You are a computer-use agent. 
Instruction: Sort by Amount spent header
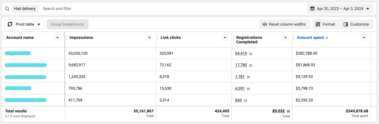click(310, 37)
